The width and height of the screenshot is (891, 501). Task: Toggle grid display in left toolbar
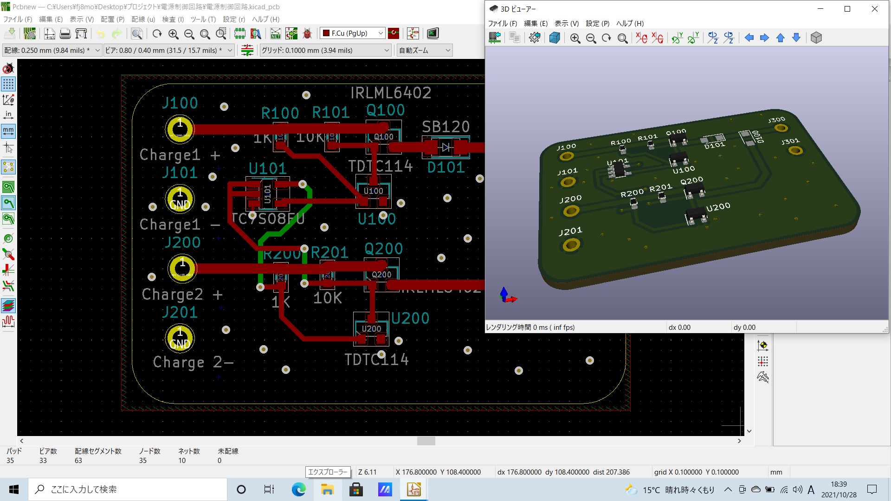(8, 84)
